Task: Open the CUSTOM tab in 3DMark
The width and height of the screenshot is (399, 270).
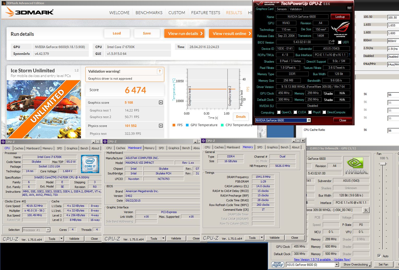Action: (x=177, y=13)
